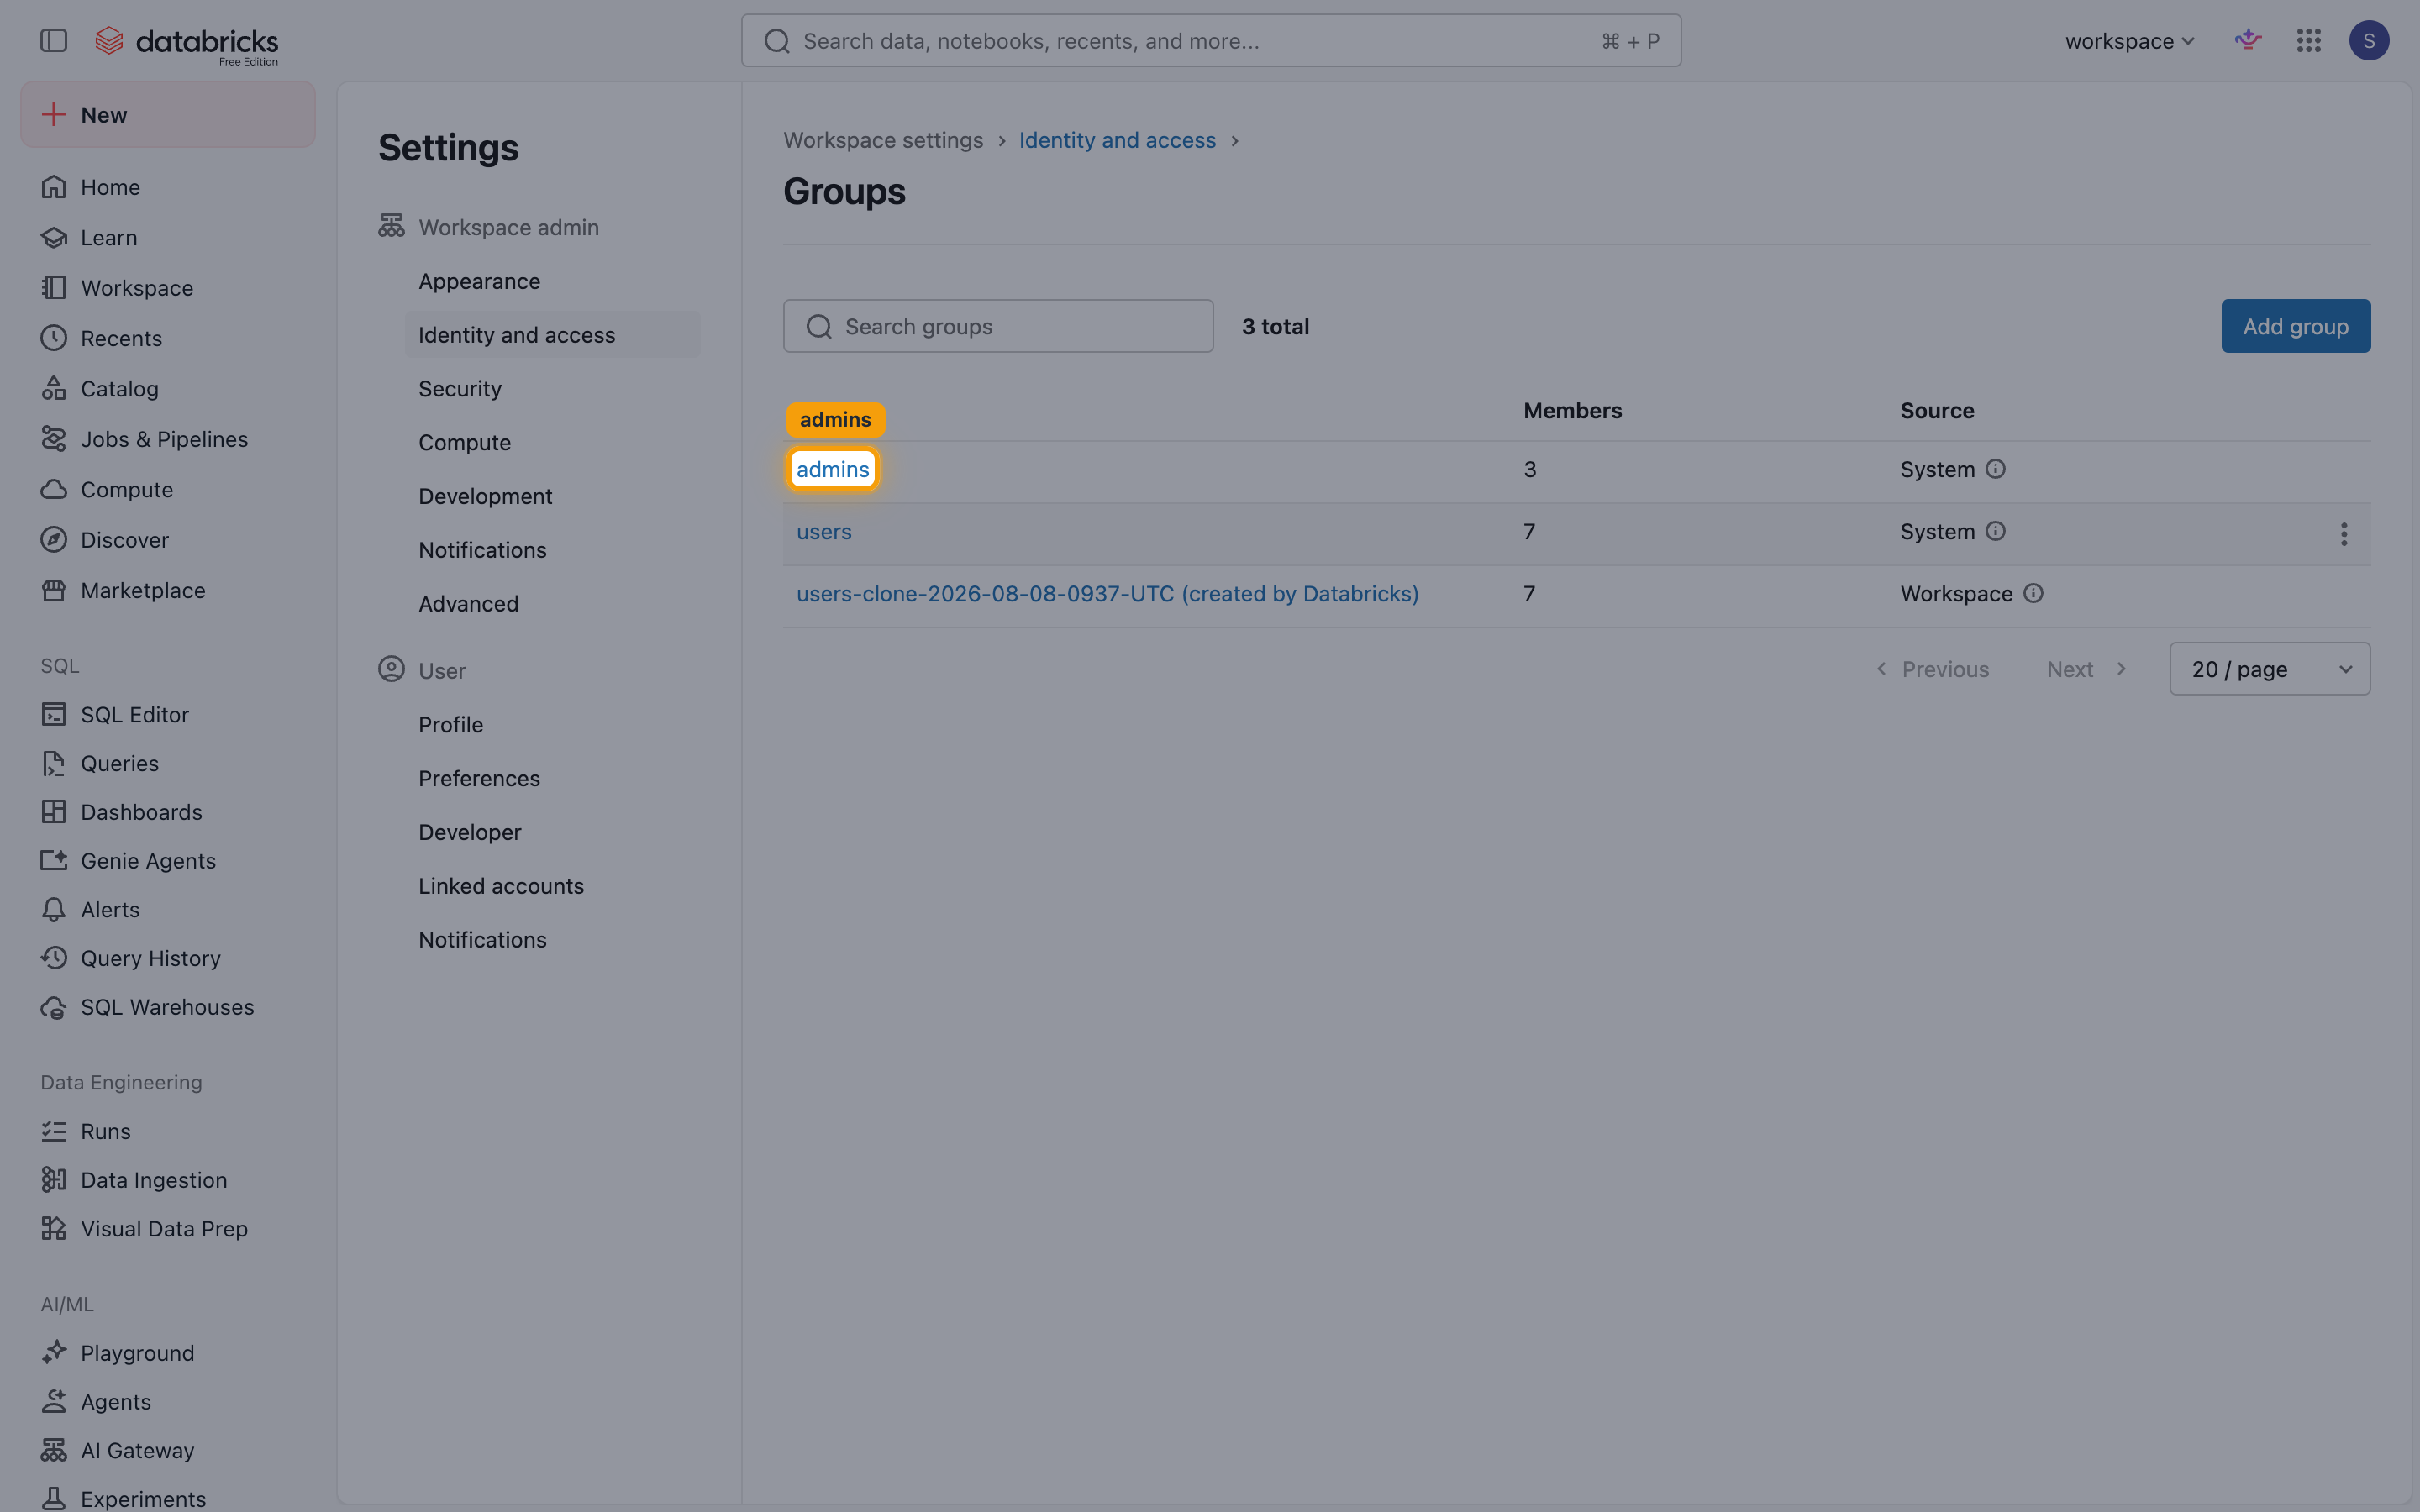This screenshot has width=2420, height=1512.
Task: Open the Databricks Assistant sparkle icon
Action: coord(2248,40)
